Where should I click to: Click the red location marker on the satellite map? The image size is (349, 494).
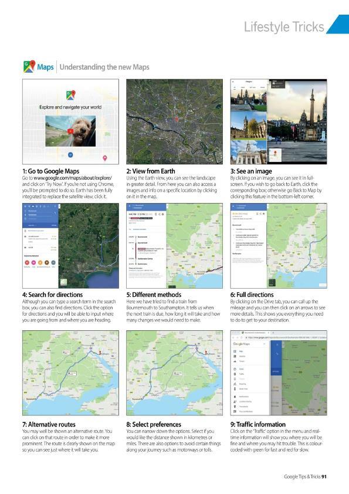point(177,119)
